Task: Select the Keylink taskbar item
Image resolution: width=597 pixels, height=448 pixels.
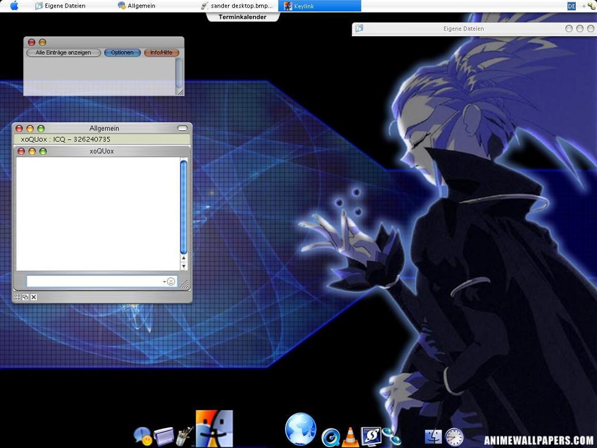Action: (x=320, y=6)
